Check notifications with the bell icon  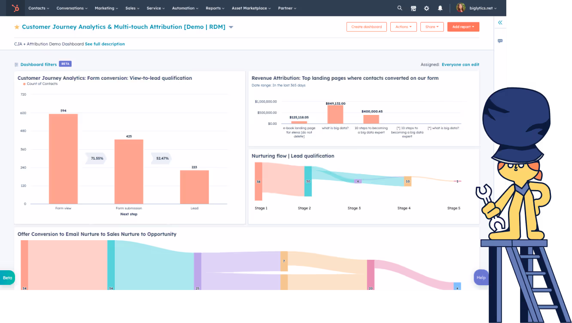440,8
